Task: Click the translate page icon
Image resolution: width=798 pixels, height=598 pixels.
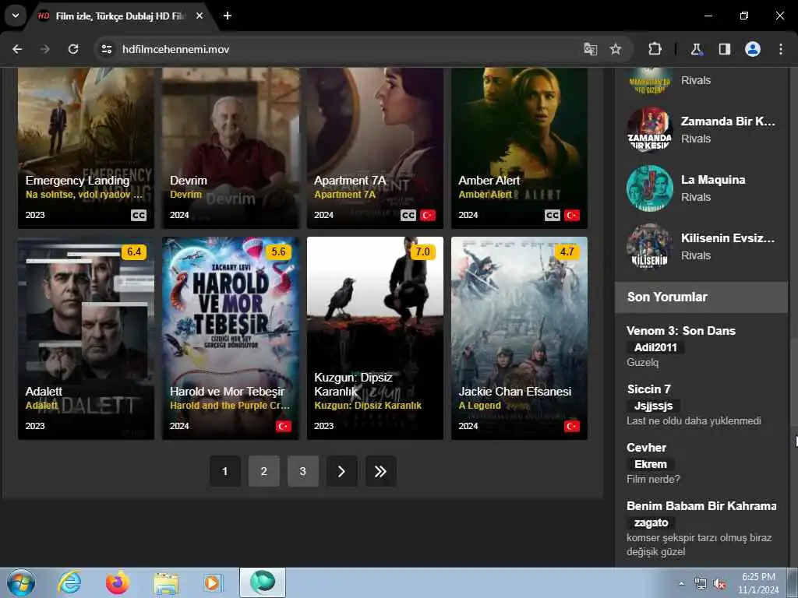Action: tap(591, 49)
